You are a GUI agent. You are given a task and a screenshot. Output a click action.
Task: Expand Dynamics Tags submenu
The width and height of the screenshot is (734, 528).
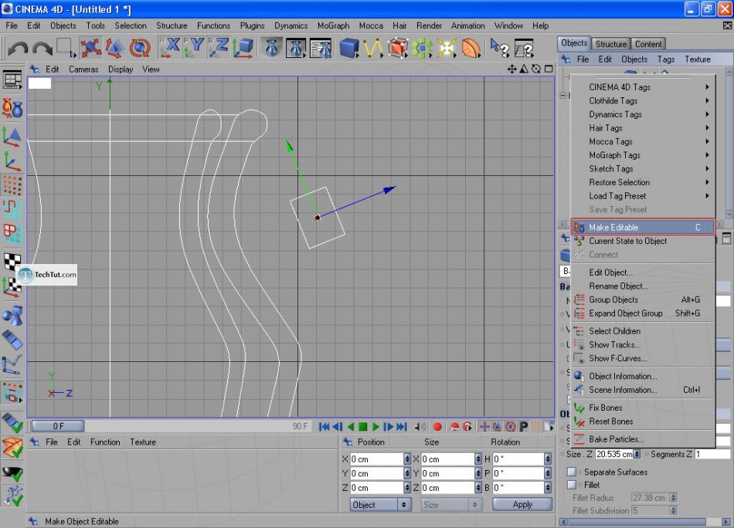(x=643, y=114)
